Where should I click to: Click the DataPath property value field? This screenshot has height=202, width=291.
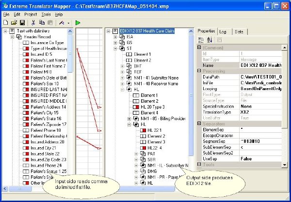[x=260, y=77]
